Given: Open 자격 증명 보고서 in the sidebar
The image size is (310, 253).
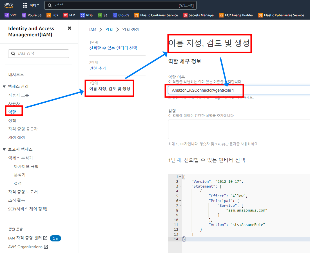Looking at the screenshot, I should click(x=23, y=192).
